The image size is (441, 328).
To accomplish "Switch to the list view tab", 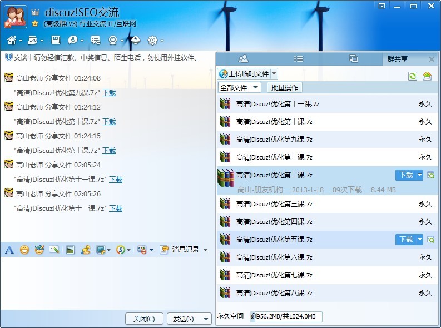I will (x=299, y=59).
